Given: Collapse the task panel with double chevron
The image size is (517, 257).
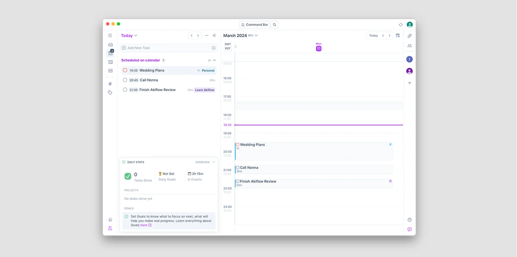Looking at the screenshot, I should [x=214, y=35].
